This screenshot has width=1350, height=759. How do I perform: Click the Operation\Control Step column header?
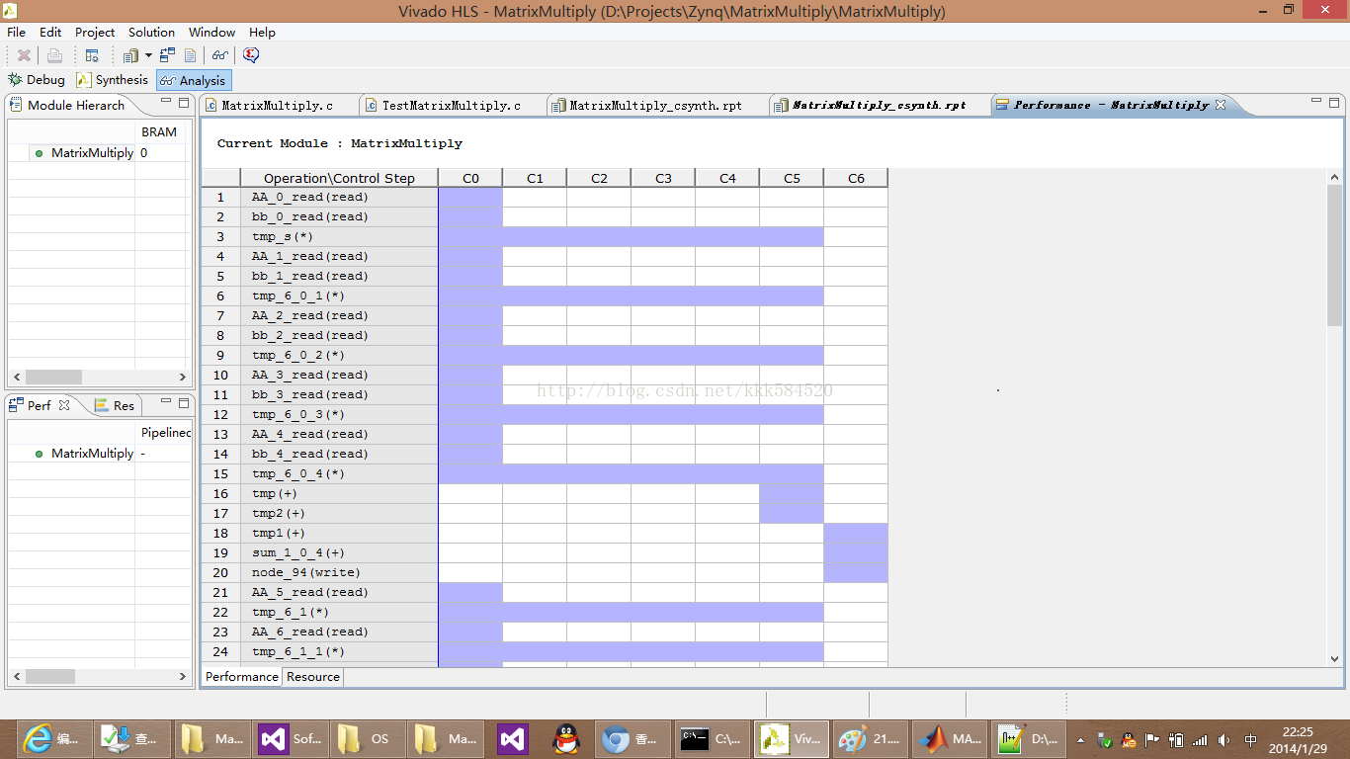click(339, 178)
